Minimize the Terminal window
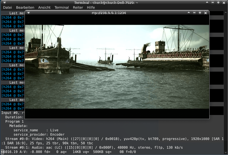This screenshot has height=155, width=228. (213, 3)
